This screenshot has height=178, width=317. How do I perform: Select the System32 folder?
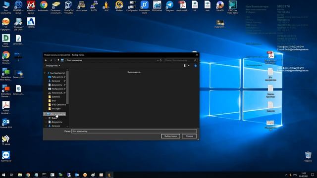(x=54, y=97)
